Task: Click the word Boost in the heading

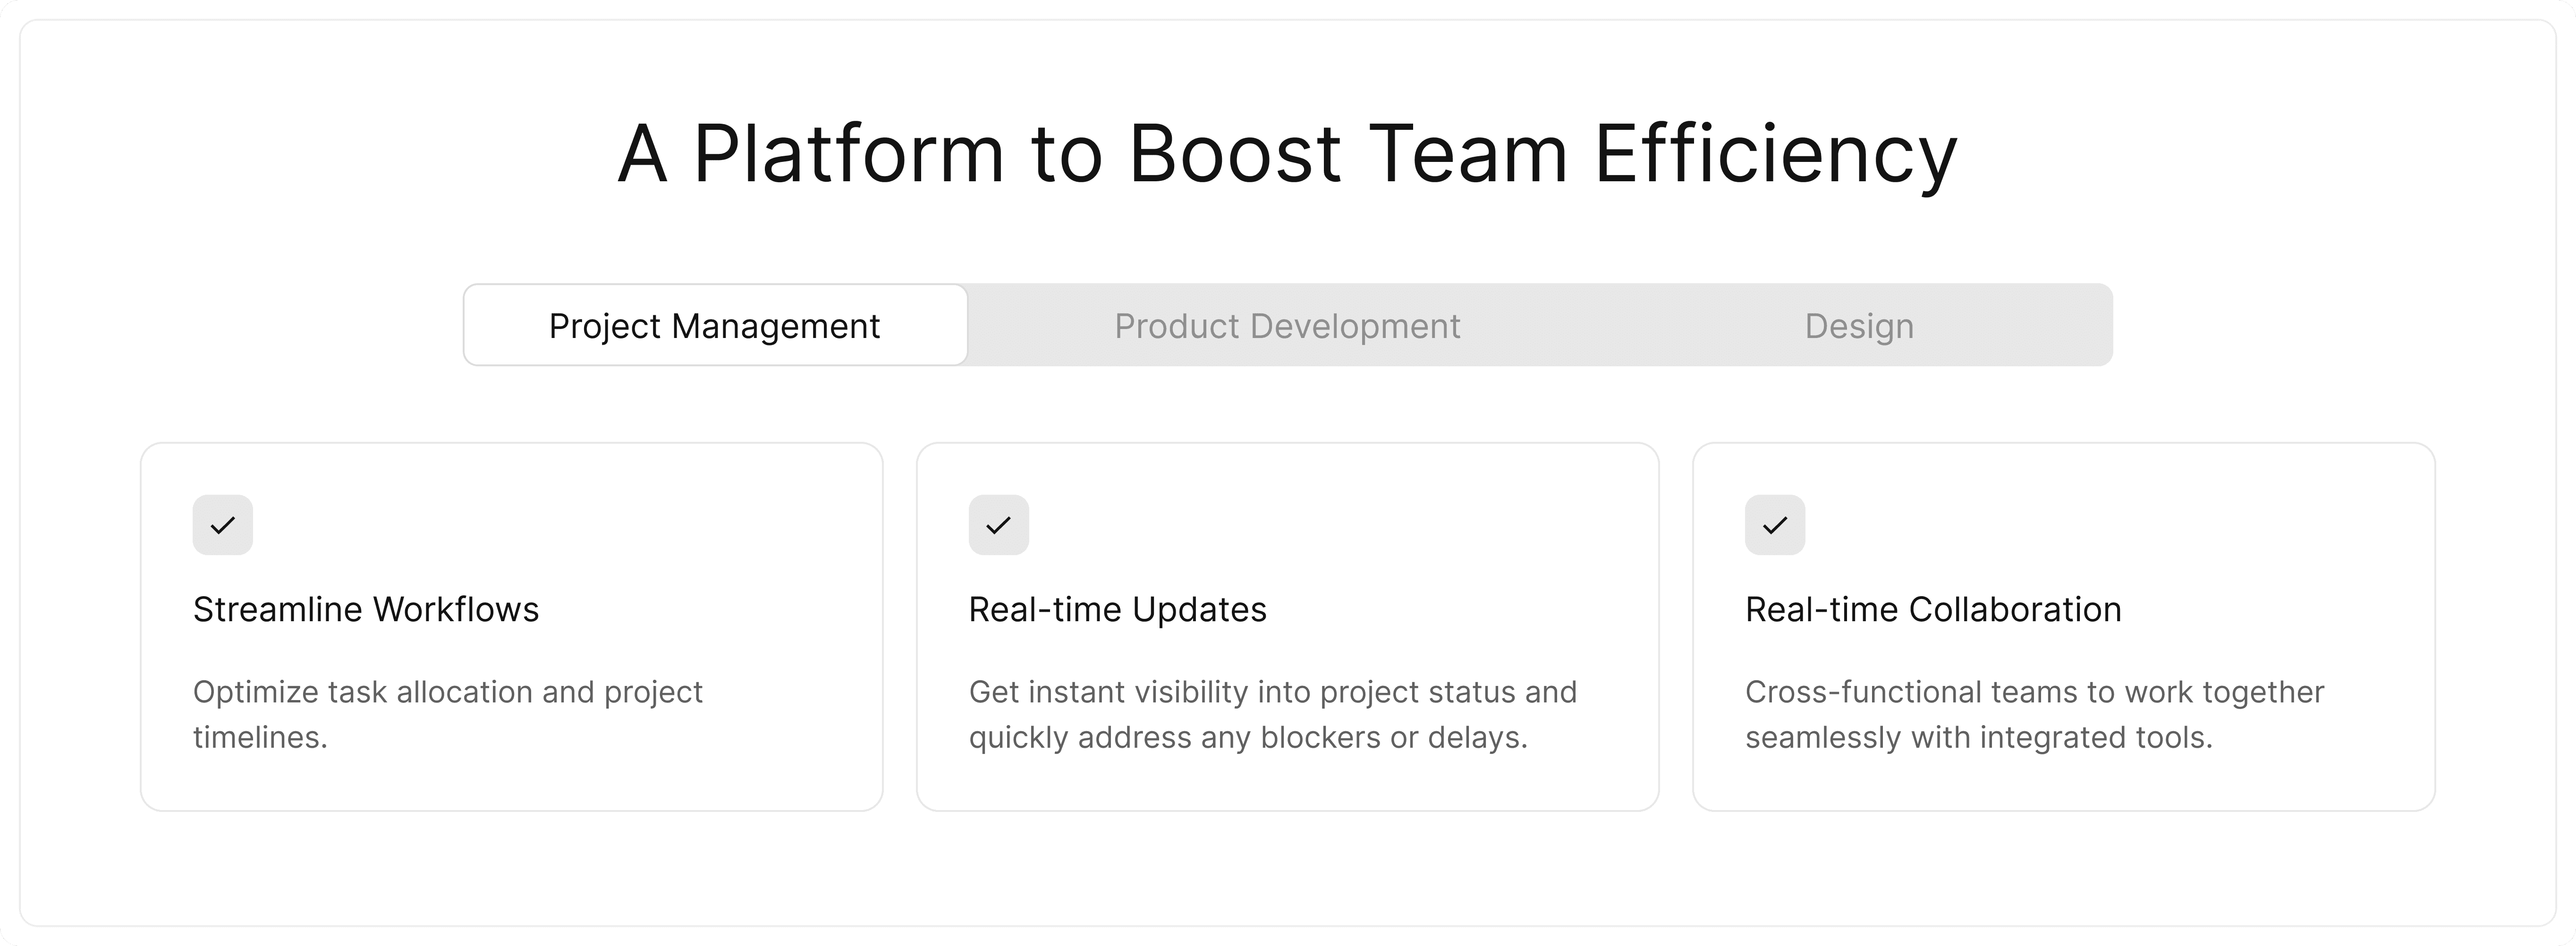Action: coord(1235,153)
